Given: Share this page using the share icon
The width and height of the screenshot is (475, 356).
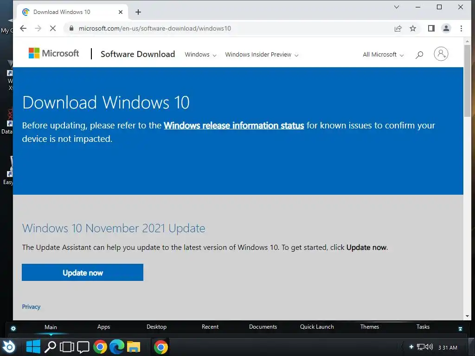Looking at the screenshot, I should click(x=398, y=28).
